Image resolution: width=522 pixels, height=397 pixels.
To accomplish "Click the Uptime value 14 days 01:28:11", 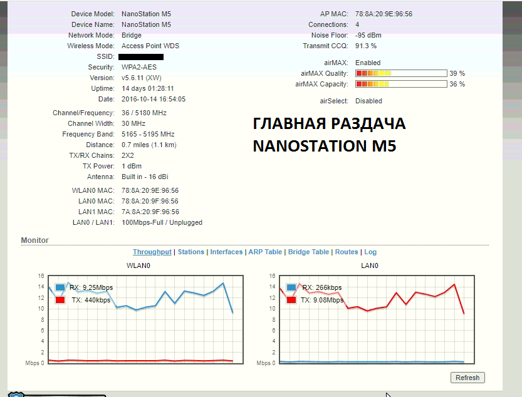I will 148,88.
